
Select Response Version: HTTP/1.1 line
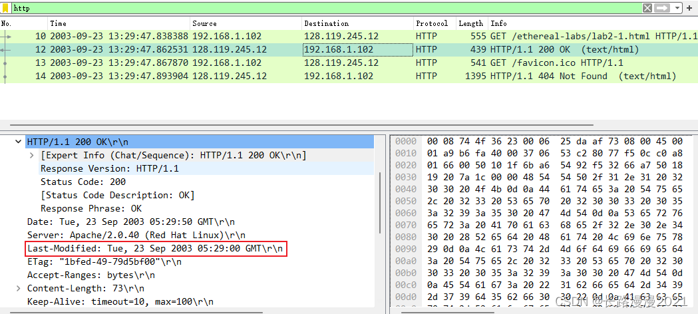coord(109,168)
